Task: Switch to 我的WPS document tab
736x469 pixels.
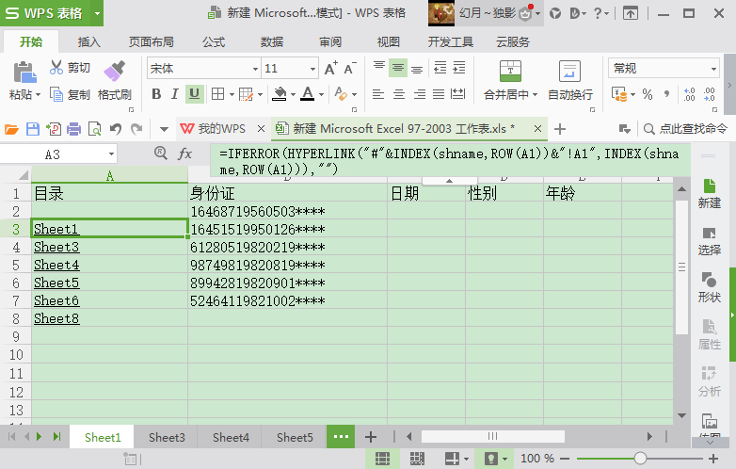Action: [221, 129]
